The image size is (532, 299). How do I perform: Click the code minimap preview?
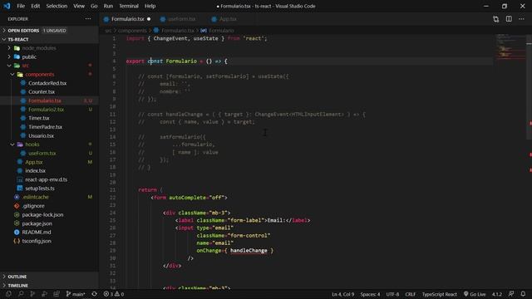click(510, 47)
